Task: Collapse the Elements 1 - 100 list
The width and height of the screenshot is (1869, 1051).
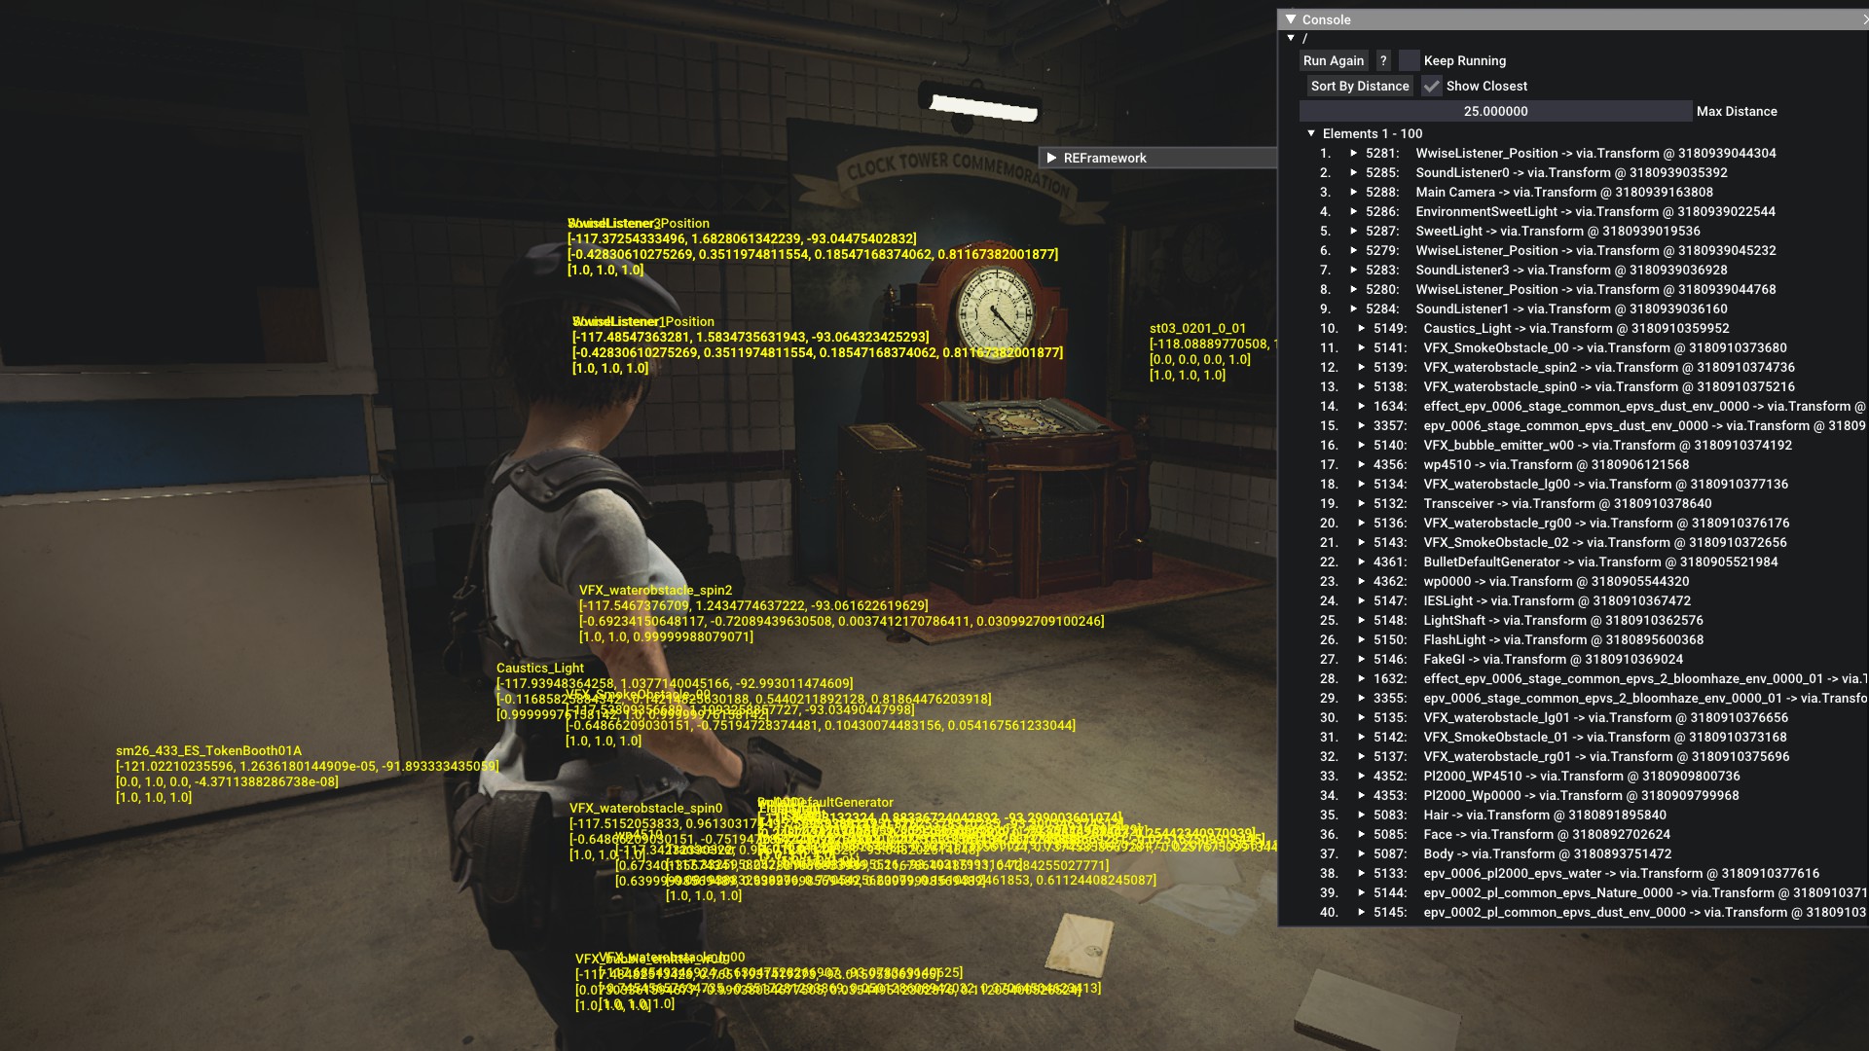Action: tap(1311, 134)
